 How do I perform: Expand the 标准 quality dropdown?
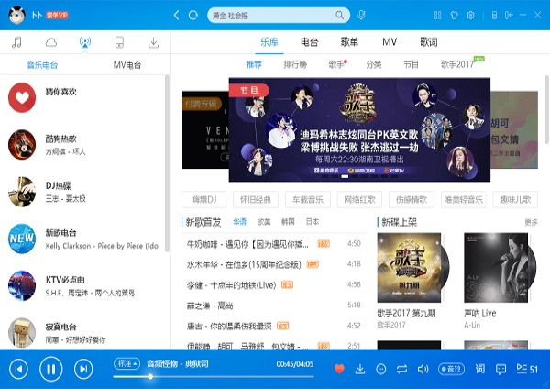coord(127,363)
